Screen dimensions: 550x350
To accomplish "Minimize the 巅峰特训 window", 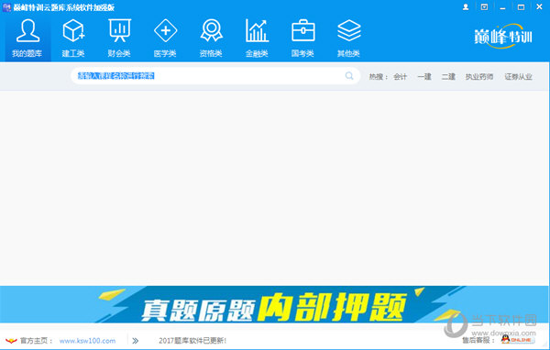I will (502, 7).
